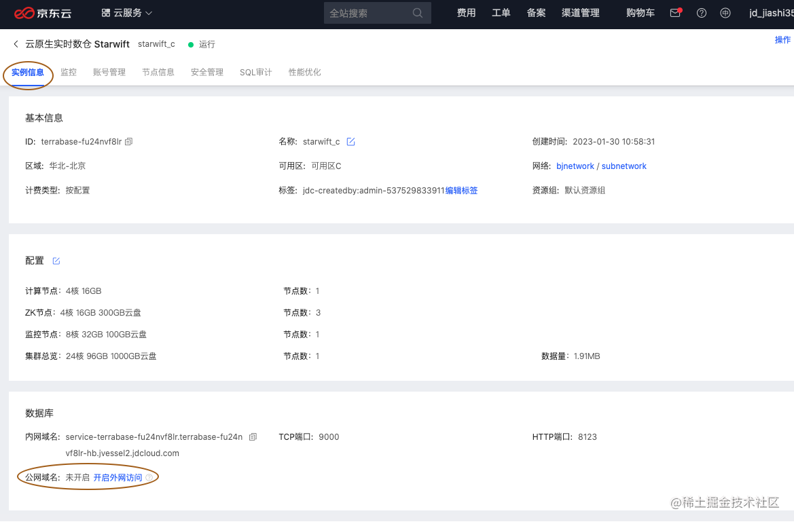
Task: Edit the 配置 configuration via pencil icon
Action: coord(56,261)
